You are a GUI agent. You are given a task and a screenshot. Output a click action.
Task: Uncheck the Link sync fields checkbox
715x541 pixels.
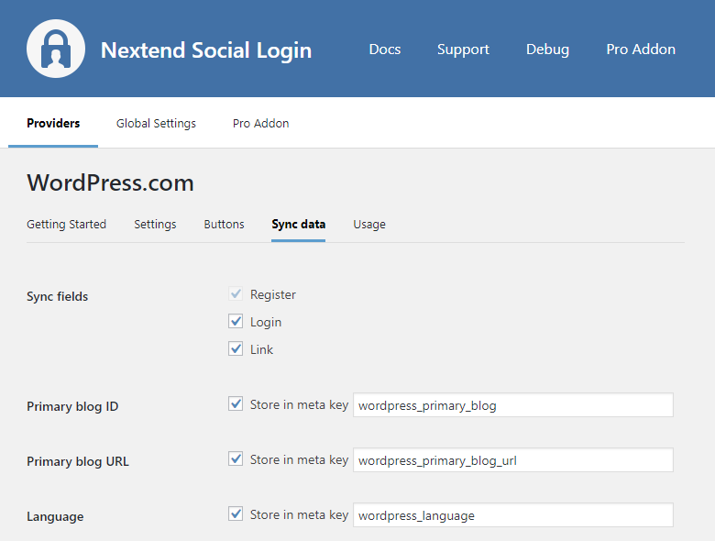[x=236, y=349]
